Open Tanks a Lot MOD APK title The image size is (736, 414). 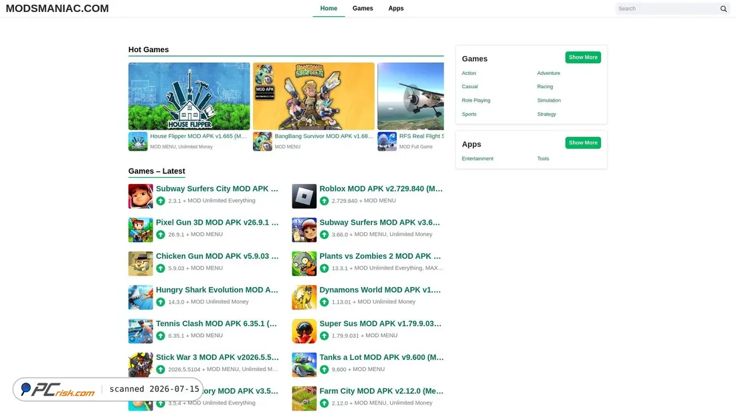381,358
